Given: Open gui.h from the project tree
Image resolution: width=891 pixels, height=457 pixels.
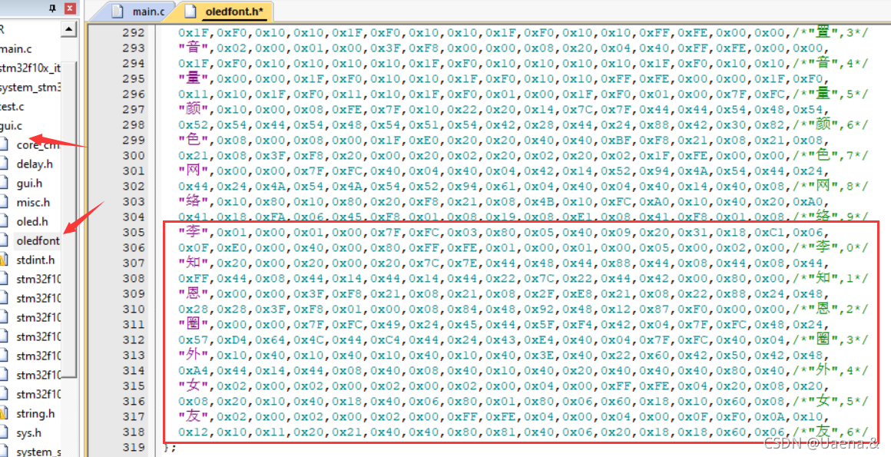Looking at the screenshot, I should [29, 183].
